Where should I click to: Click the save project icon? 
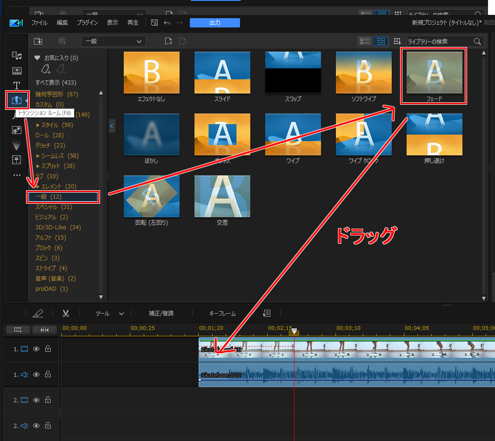click(x=154, y=23)
